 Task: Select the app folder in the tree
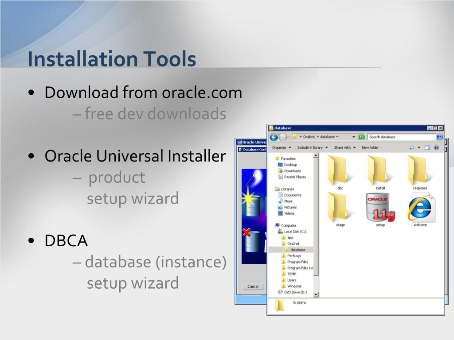pos(287,238)
